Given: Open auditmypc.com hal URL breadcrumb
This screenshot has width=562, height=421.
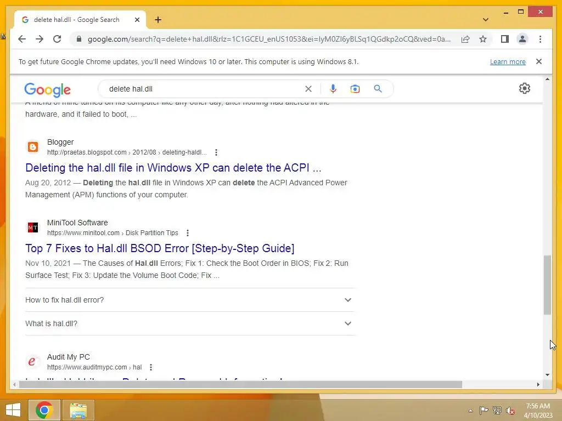Looking at the screenshot, I should click(94, 367).
